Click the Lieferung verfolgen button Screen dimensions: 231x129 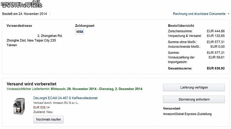tap(194, 87)
